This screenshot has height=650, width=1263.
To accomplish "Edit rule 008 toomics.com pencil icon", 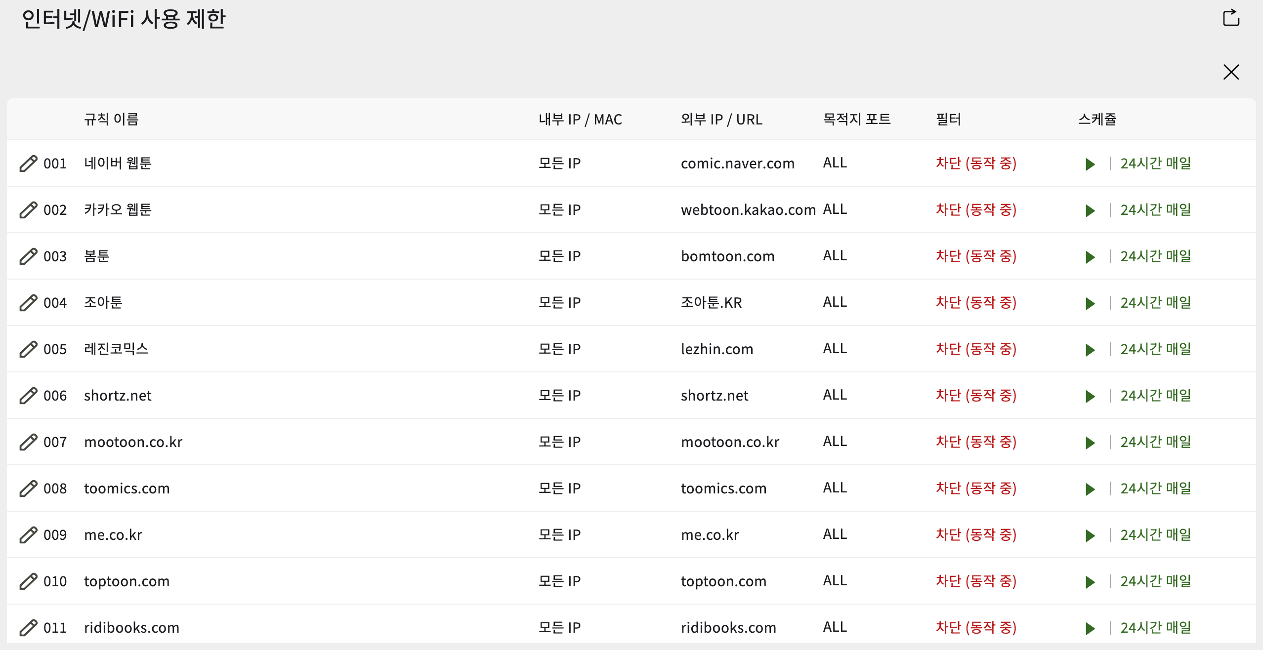I will click(29, 488).
